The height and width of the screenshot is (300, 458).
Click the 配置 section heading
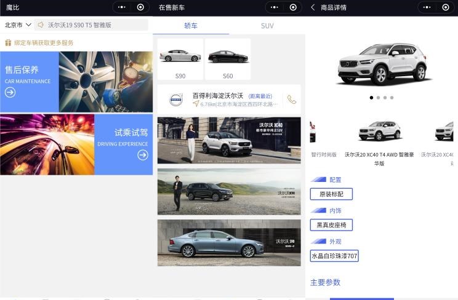pyautogui.click(x=335, y=180)
